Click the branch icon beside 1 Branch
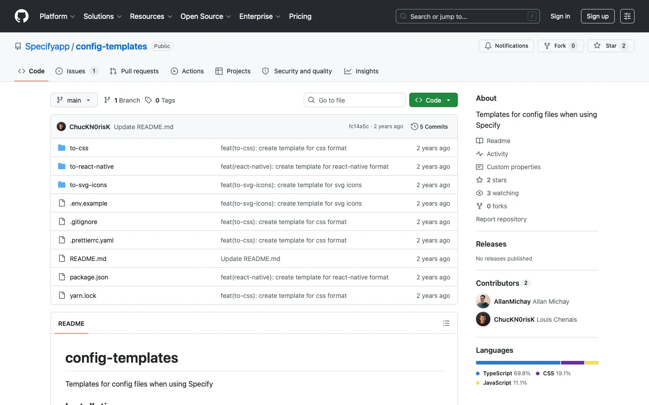Image resolution: width=649 pixels, height=405 pixels. coord(107,100)
